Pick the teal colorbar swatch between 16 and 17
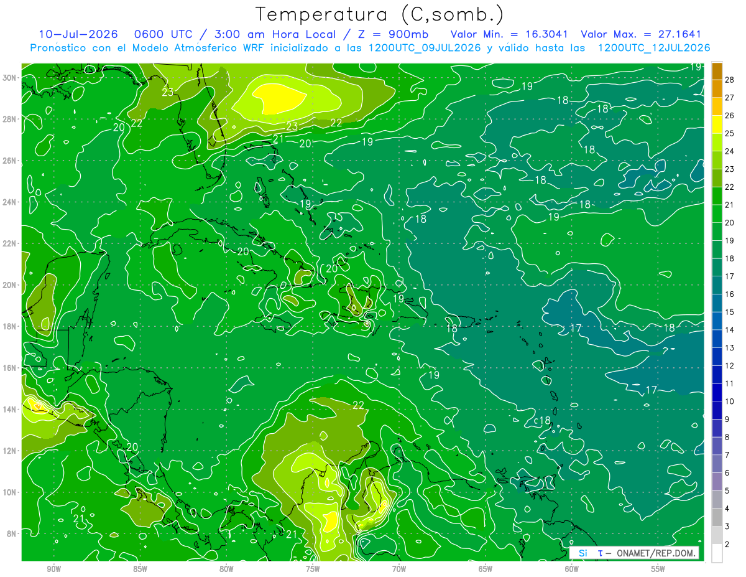The image size is (746, 577). (717, 285)
